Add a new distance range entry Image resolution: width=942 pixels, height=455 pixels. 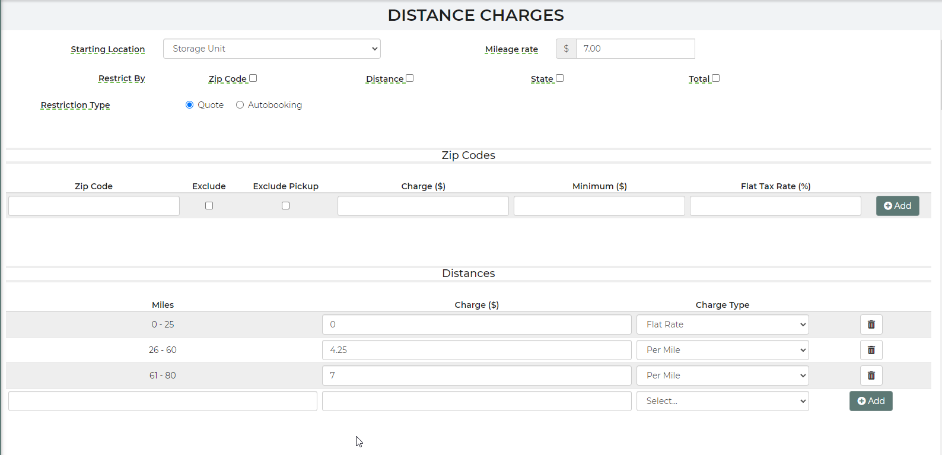(870, 401)
